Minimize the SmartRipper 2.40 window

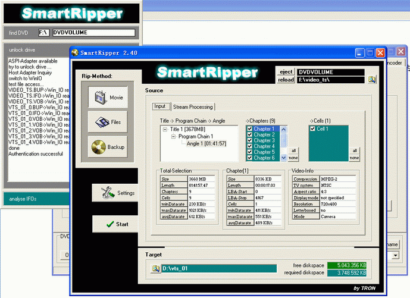[359, 53]
